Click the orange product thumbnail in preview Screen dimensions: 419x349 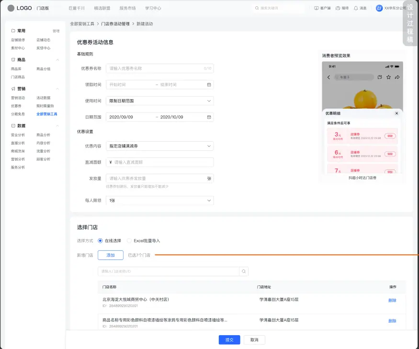(x=365, y=99)
